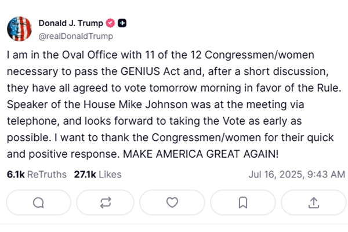Click MAKE AMERICA GREAT AGAIN! text
The width and height of the screenshot is (348, 232).
(x=201, y=154)
